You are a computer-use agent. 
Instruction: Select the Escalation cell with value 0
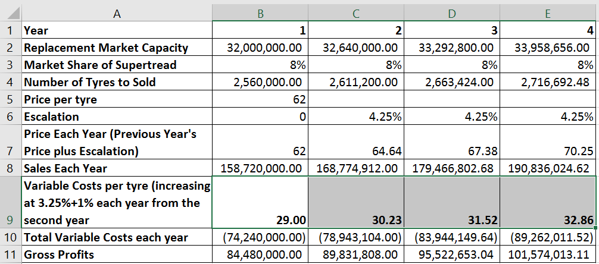(x=260, y=117)
